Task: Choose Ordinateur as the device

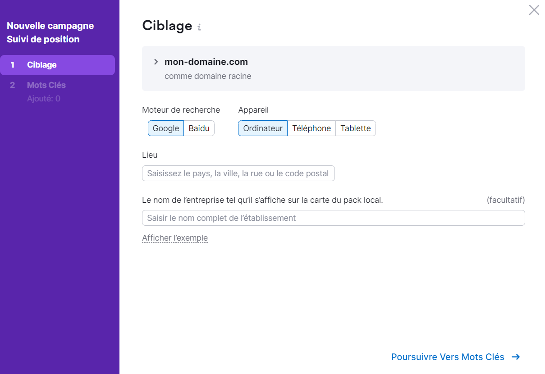Action: [x=263, y=128]
